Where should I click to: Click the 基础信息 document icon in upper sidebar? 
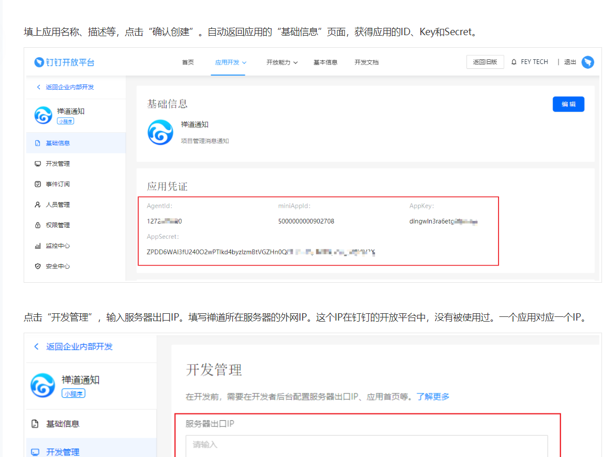coord(38,143)
